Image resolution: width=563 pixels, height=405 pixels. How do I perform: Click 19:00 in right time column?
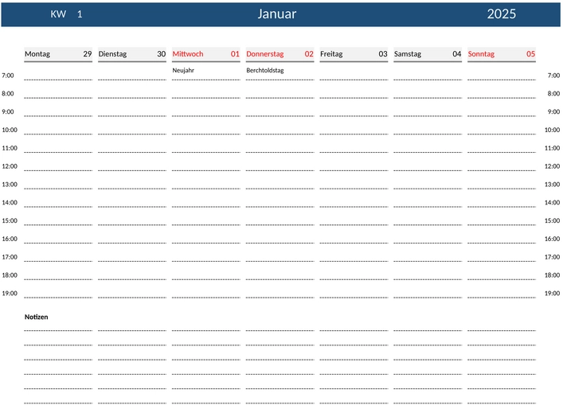tap(552, 293)
